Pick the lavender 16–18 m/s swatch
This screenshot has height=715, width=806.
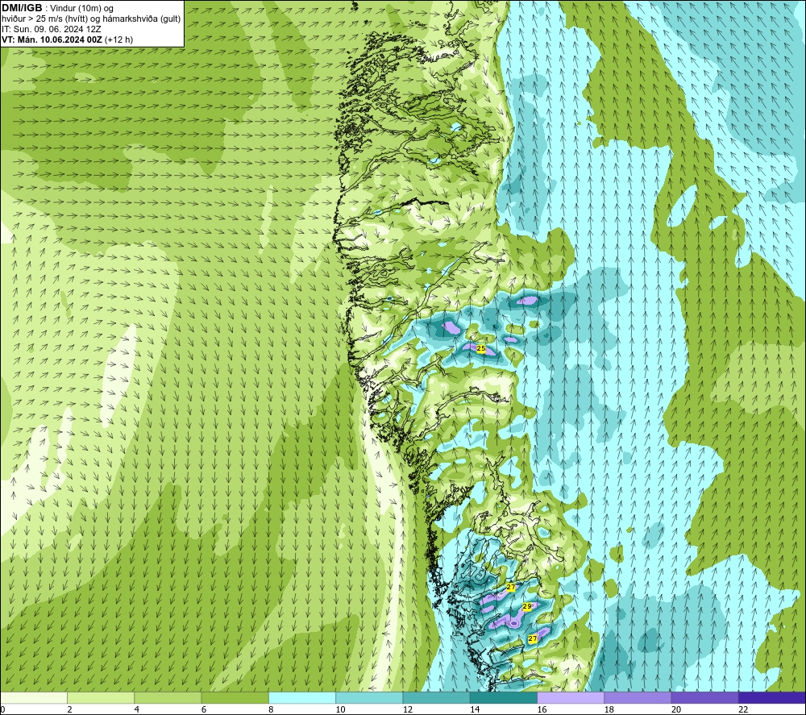click(x=571, y=697)
